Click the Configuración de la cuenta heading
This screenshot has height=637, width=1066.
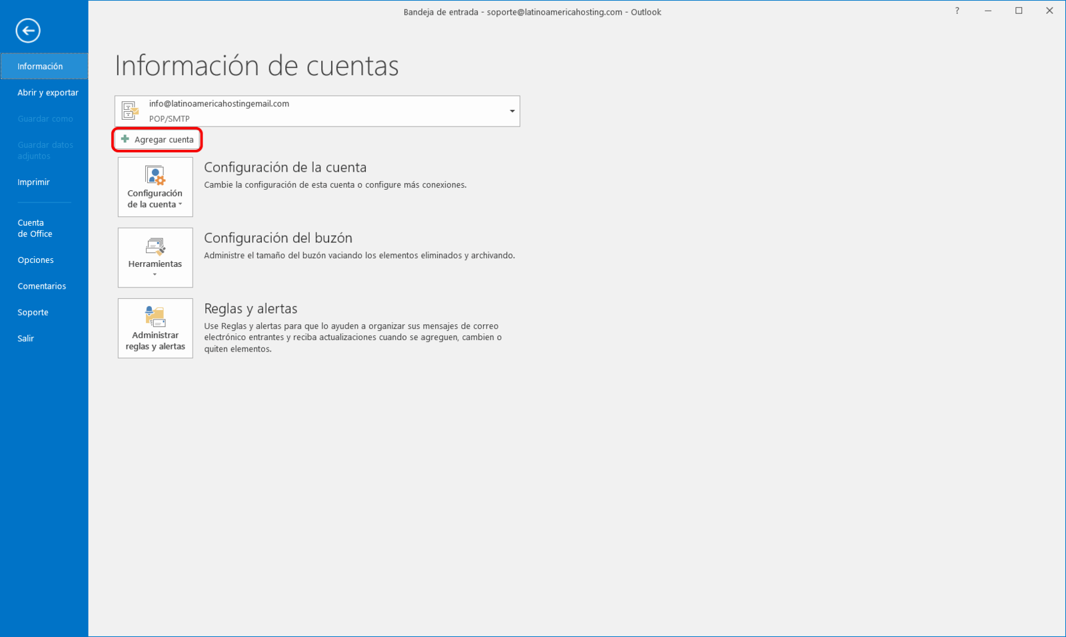point(285,167)
